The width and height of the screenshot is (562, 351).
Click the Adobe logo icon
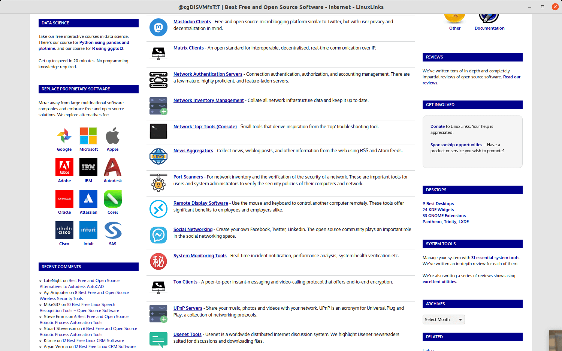[64, 167]
